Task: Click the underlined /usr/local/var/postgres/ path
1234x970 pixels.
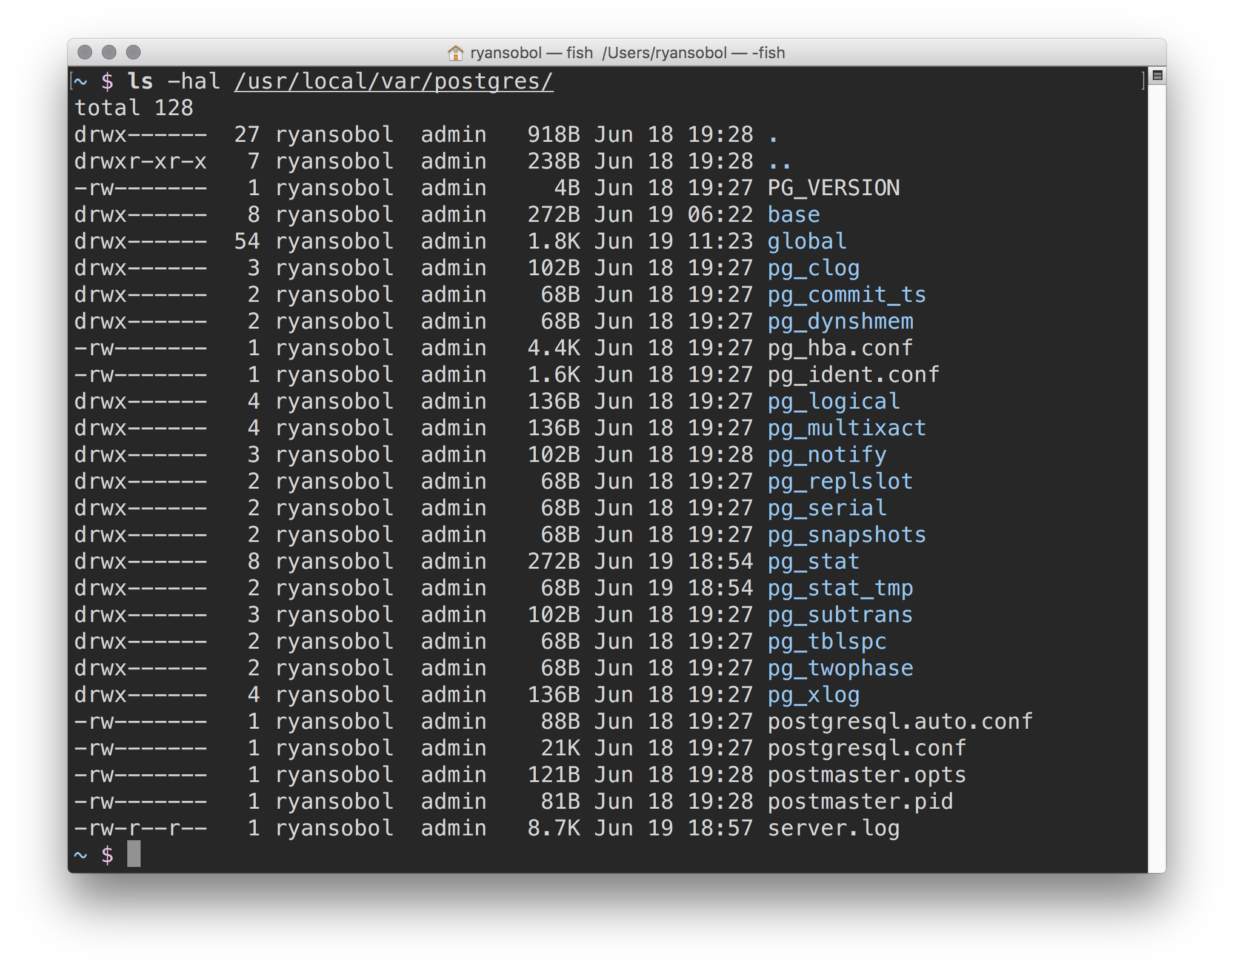Action: click(393, 81)
